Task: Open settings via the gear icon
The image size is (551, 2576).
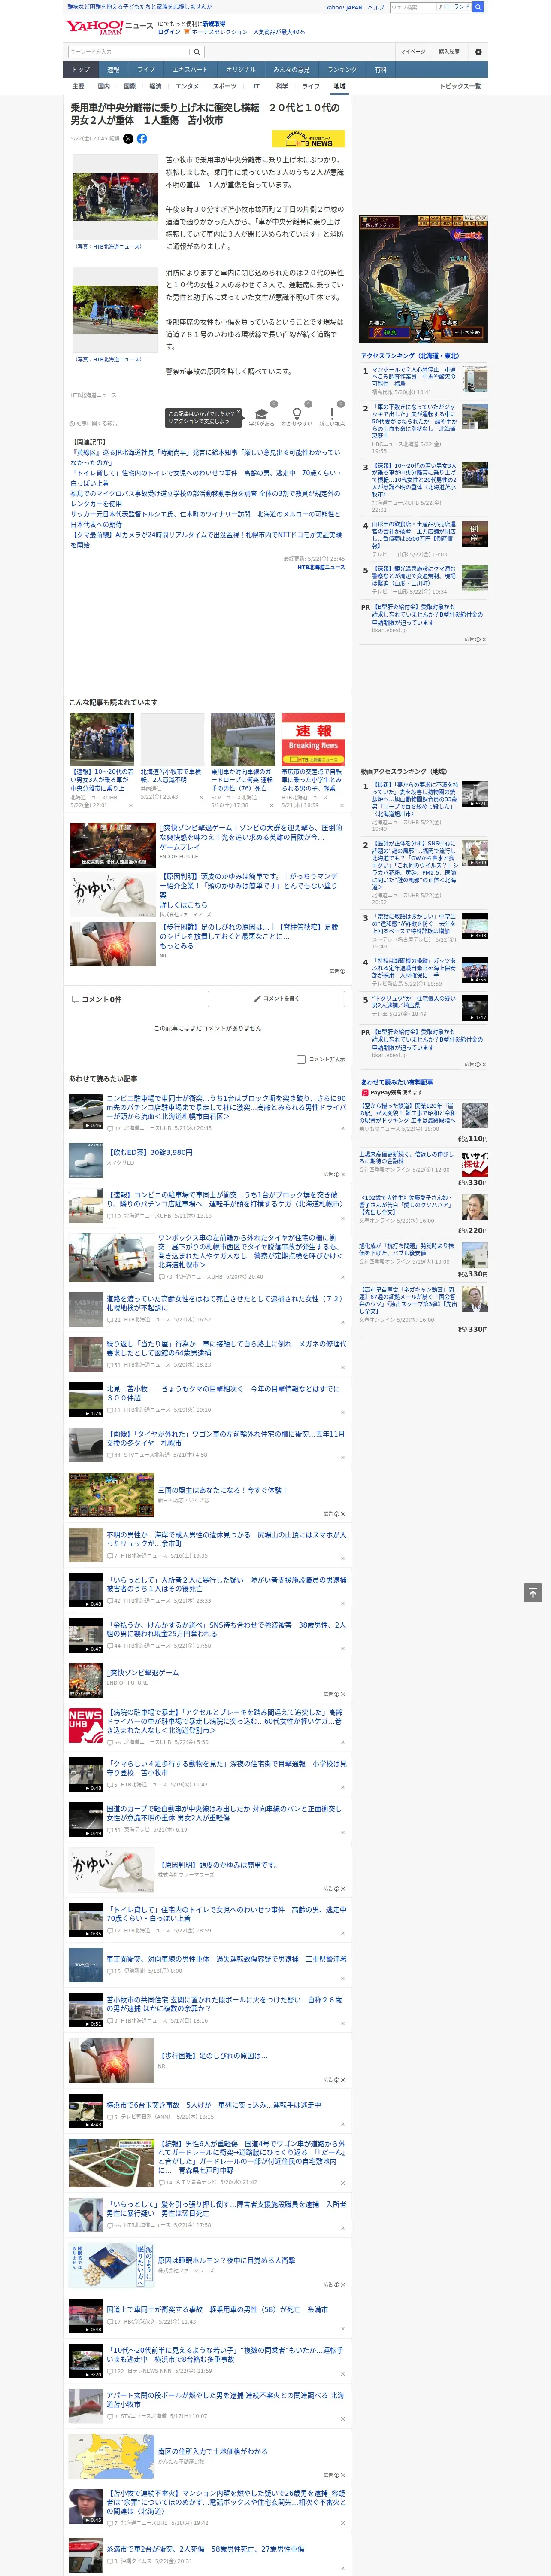Action: [478, 52]
